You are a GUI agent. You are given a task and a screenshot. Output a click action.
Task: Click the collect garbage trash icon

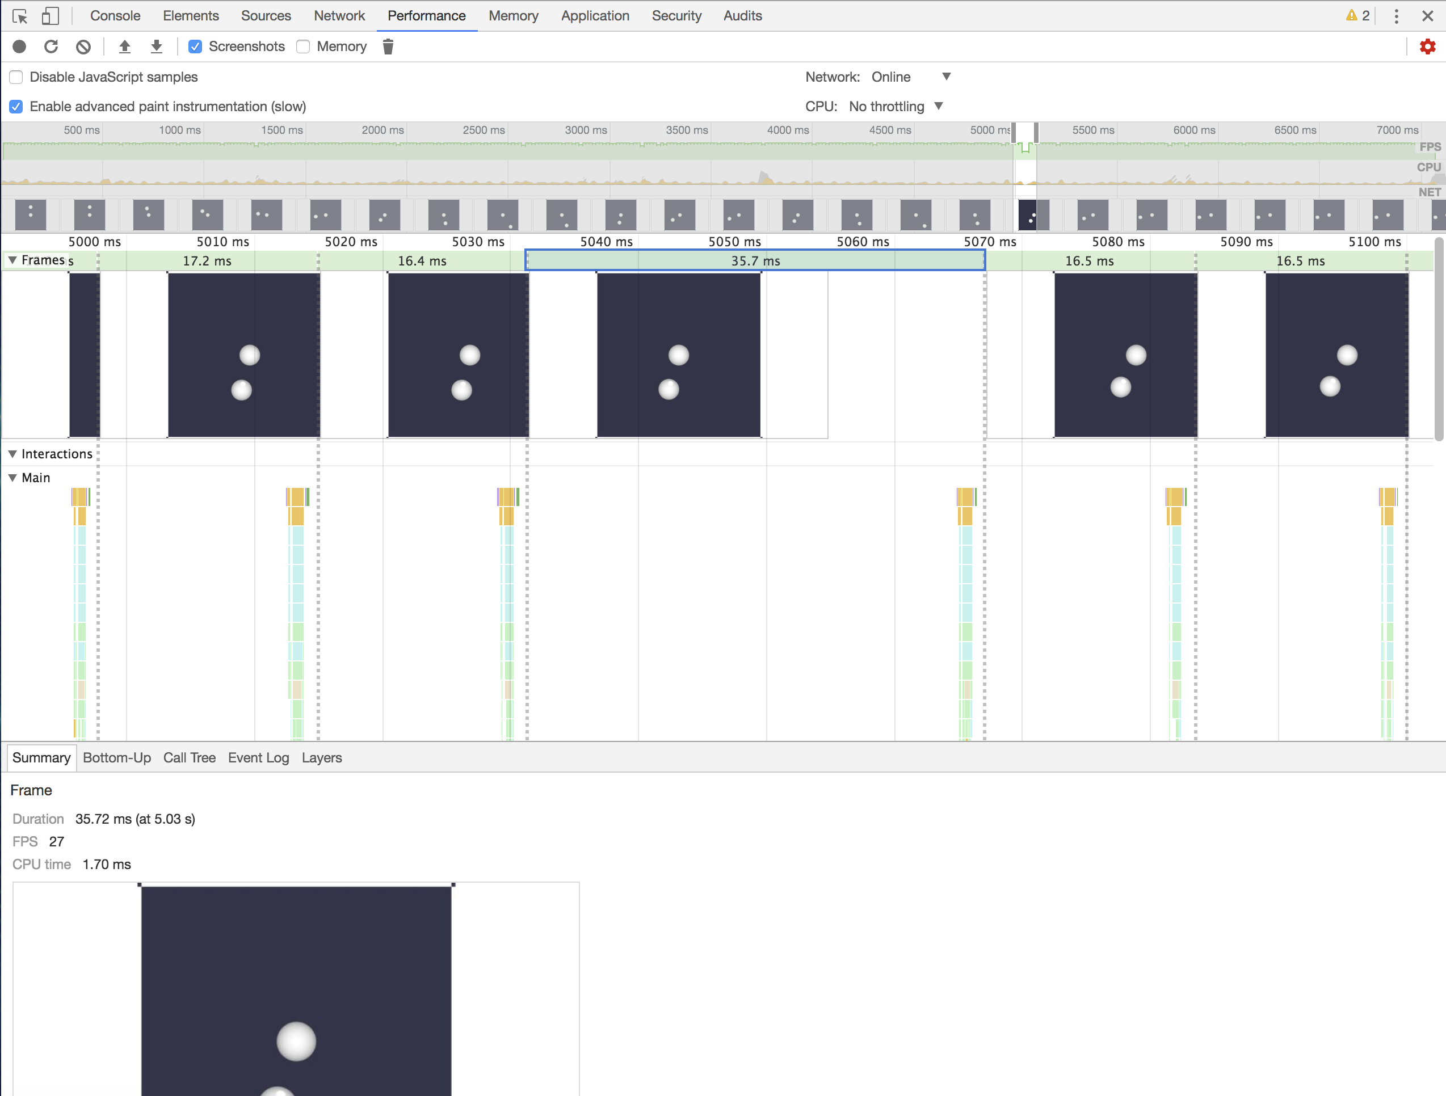point(388,47)
